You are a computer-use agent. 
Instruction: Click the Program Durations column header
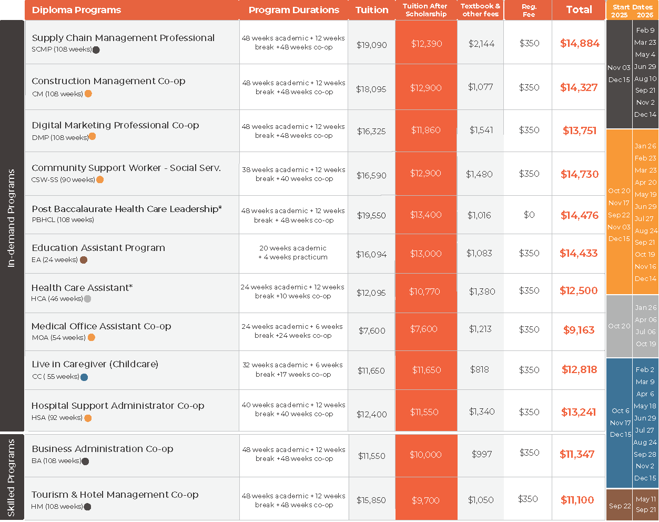pos(293,10)
